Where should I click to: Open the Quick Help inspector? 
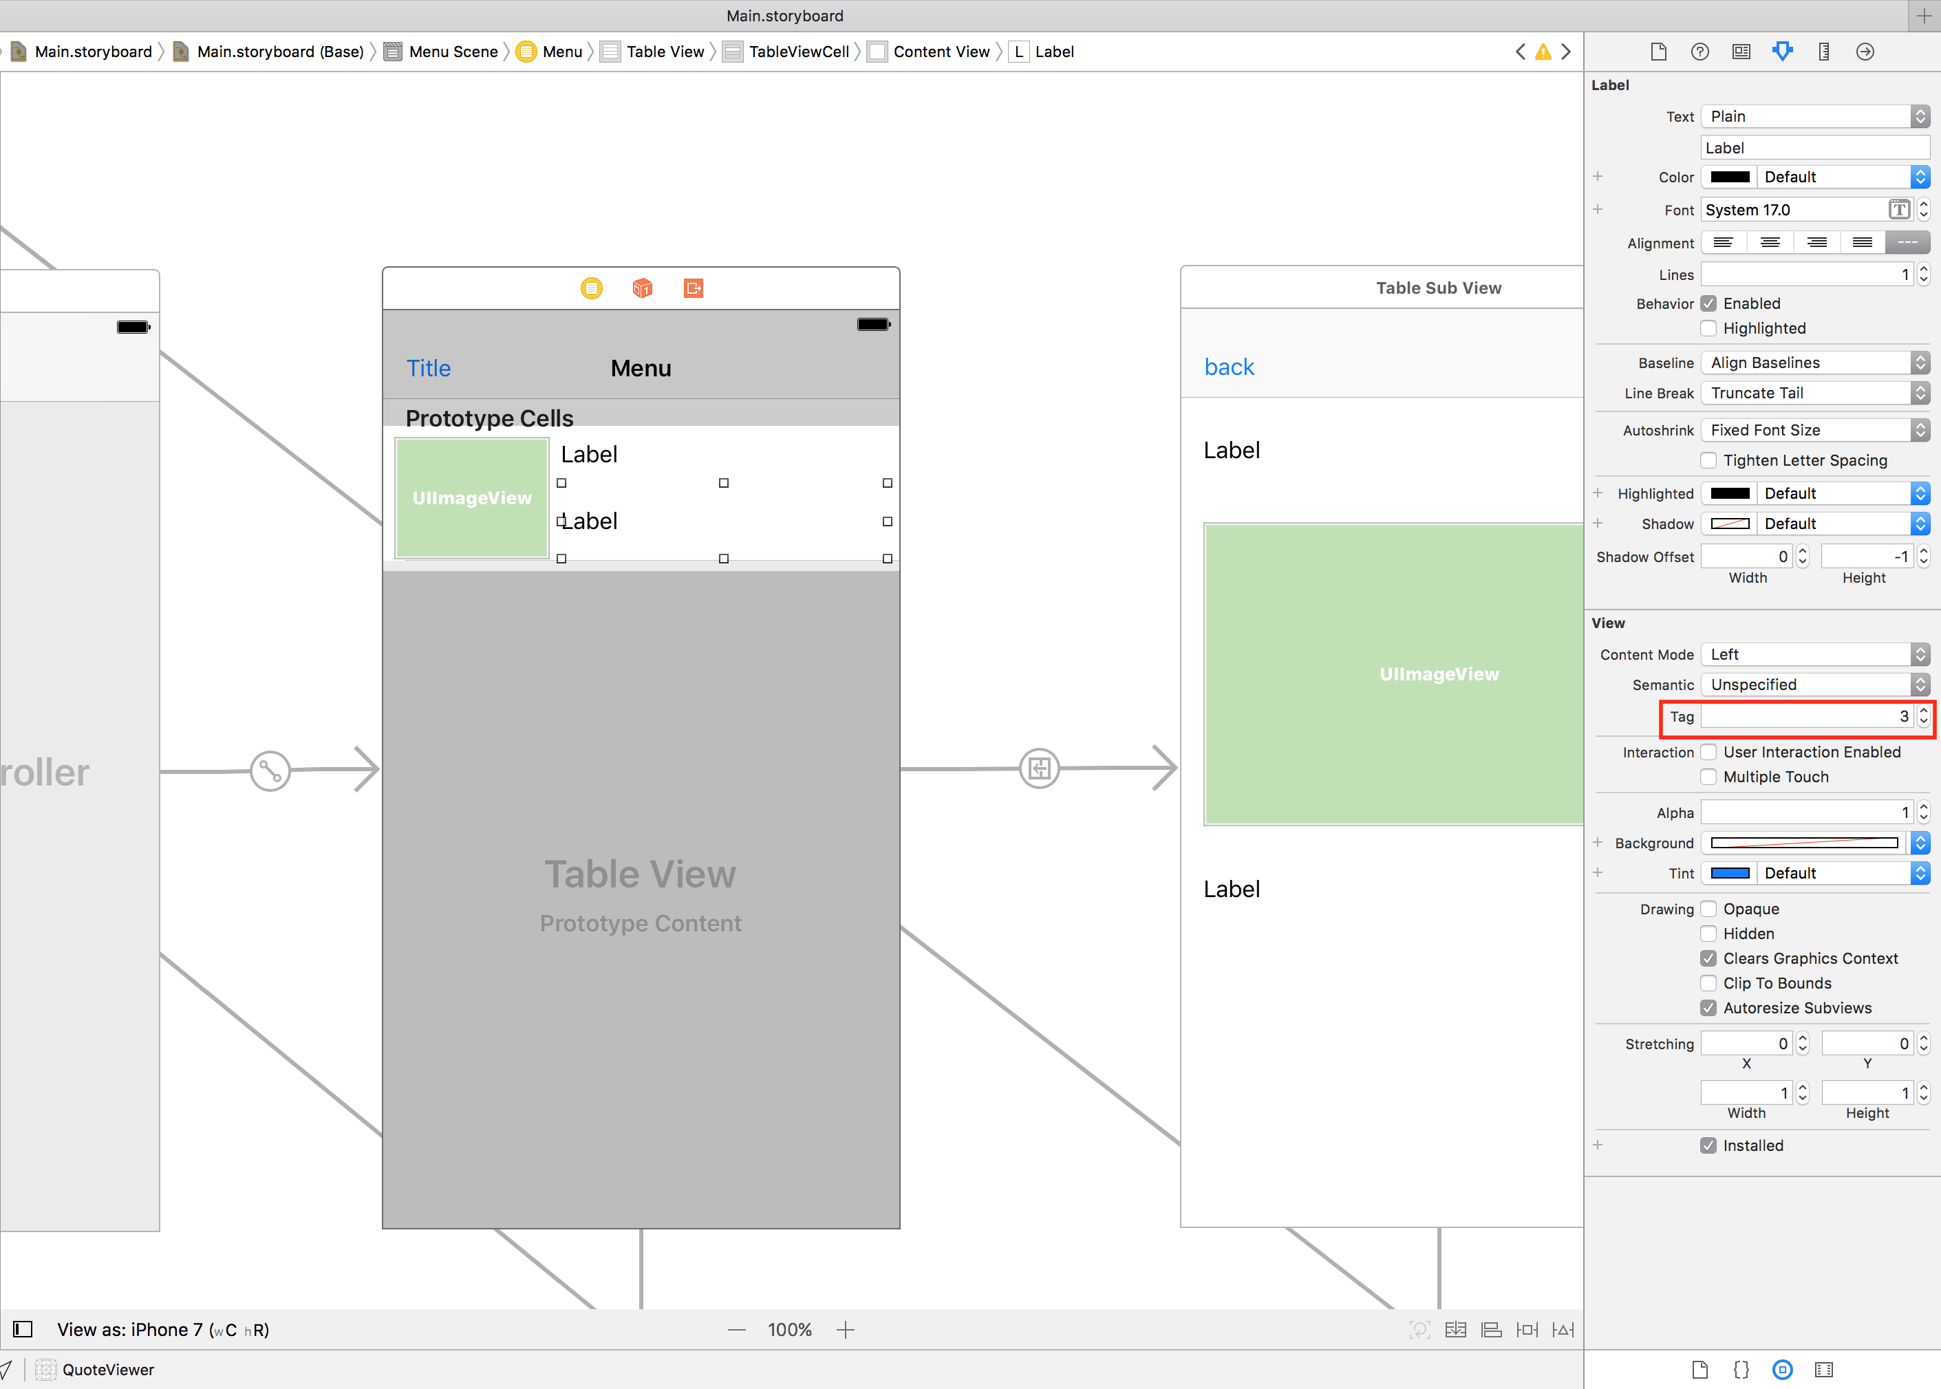click(x=1699, y=52)
